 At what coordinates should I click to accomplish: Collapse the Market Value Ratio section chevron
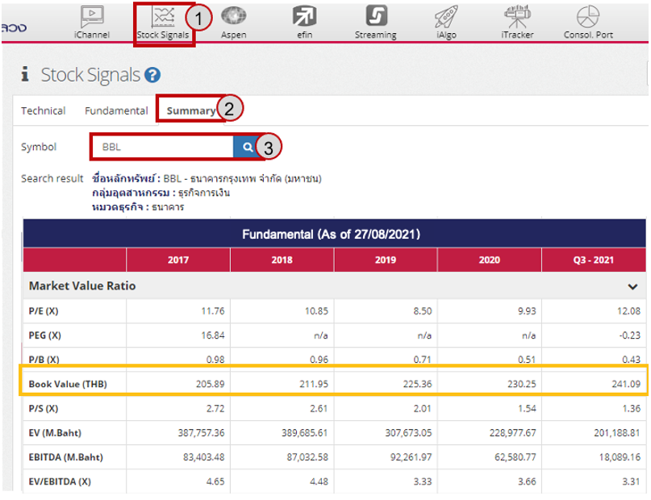coord(632,286)
